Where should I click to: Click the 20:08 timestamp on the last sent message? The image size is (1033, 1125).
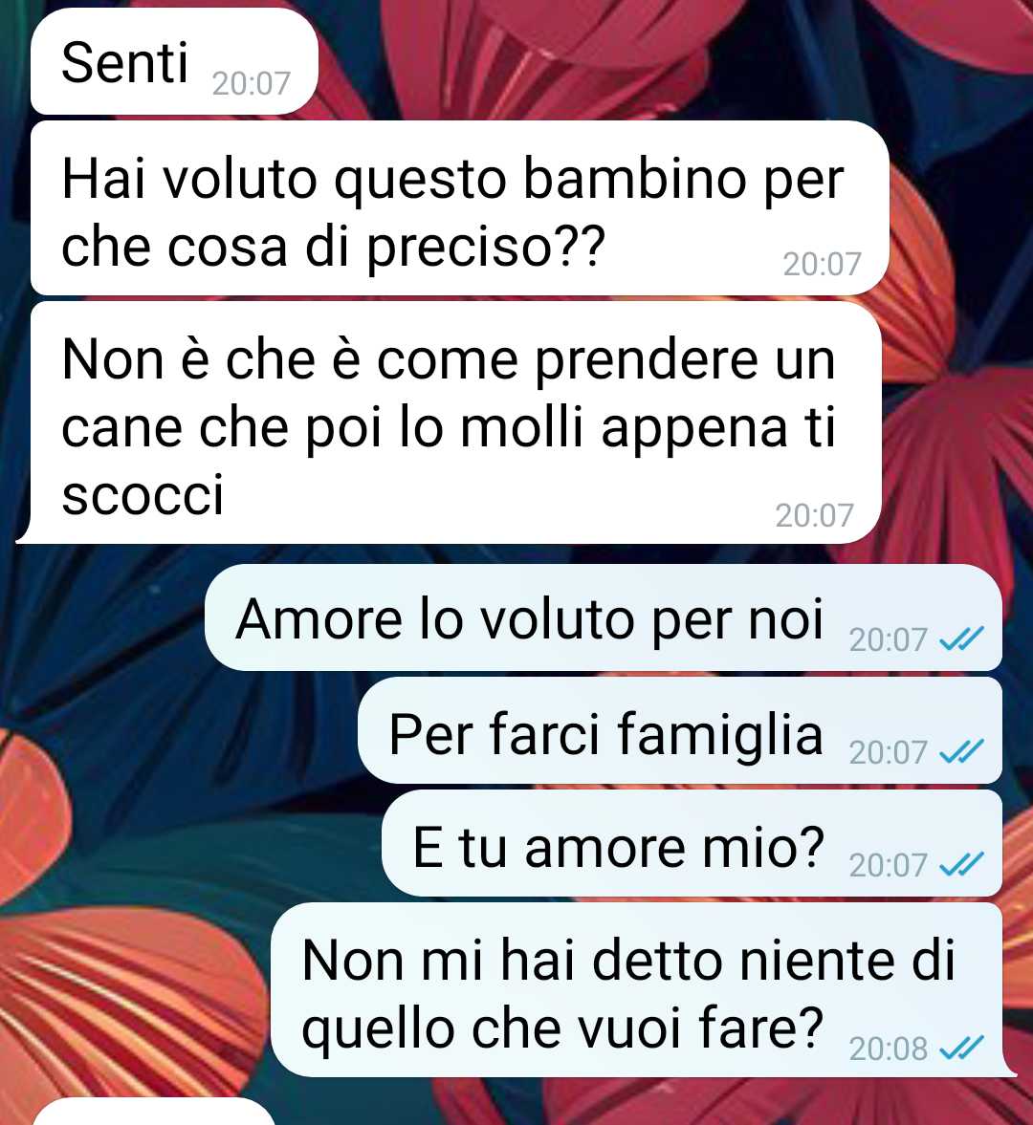[x=888, y=1049]
